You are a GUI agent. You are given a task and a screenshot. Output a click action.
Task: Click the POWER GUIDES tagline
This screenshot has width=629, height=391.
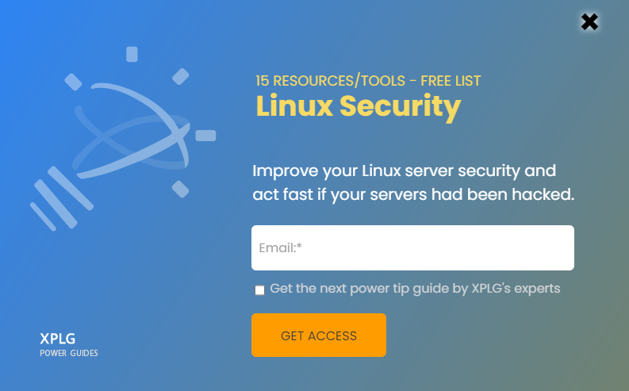(69, 353)
